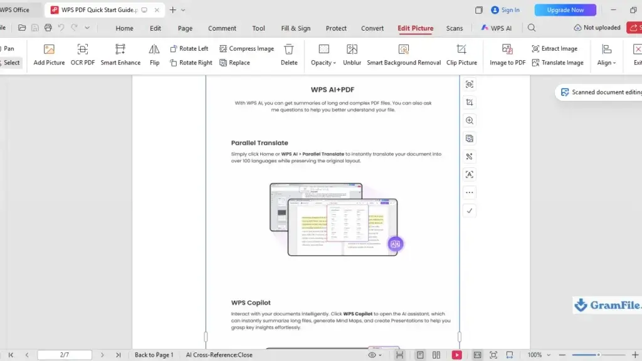Screen dimensions: 642x361
Task: Increase zoom with the plus button
Action: pyautogui.click(x=635, y=355)
